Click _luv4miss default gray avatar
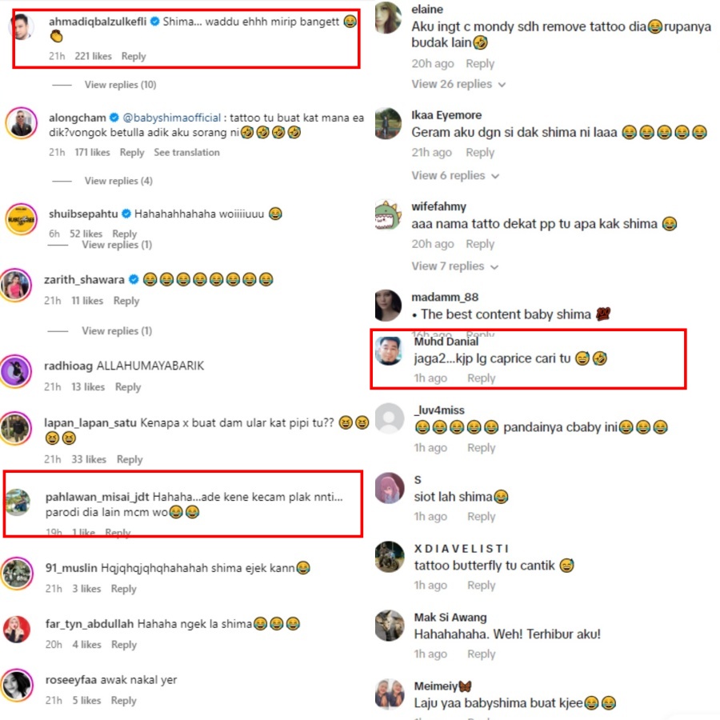Viewport: 720px width, 720px height. [x=390, y=418]
